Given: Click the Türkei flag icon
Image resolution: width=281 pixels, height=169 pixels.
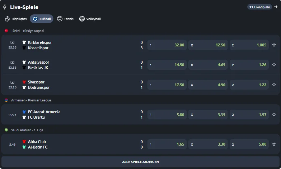Looking at the screenshot, I should point(6,31).
